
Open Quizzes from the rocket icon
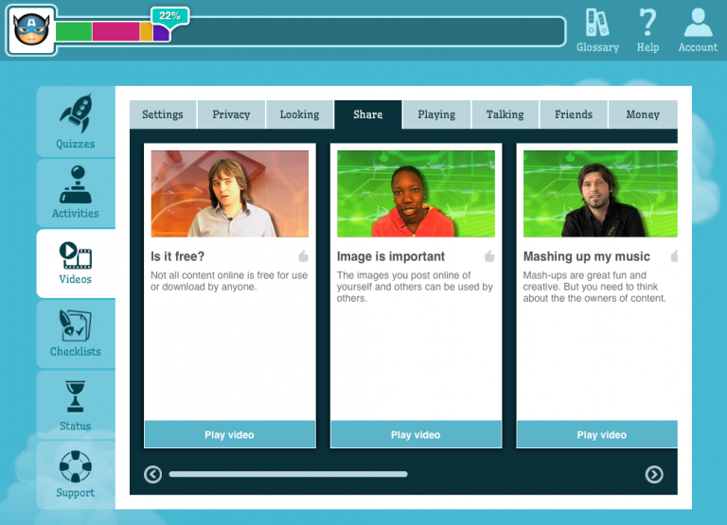tap(76, 121)
